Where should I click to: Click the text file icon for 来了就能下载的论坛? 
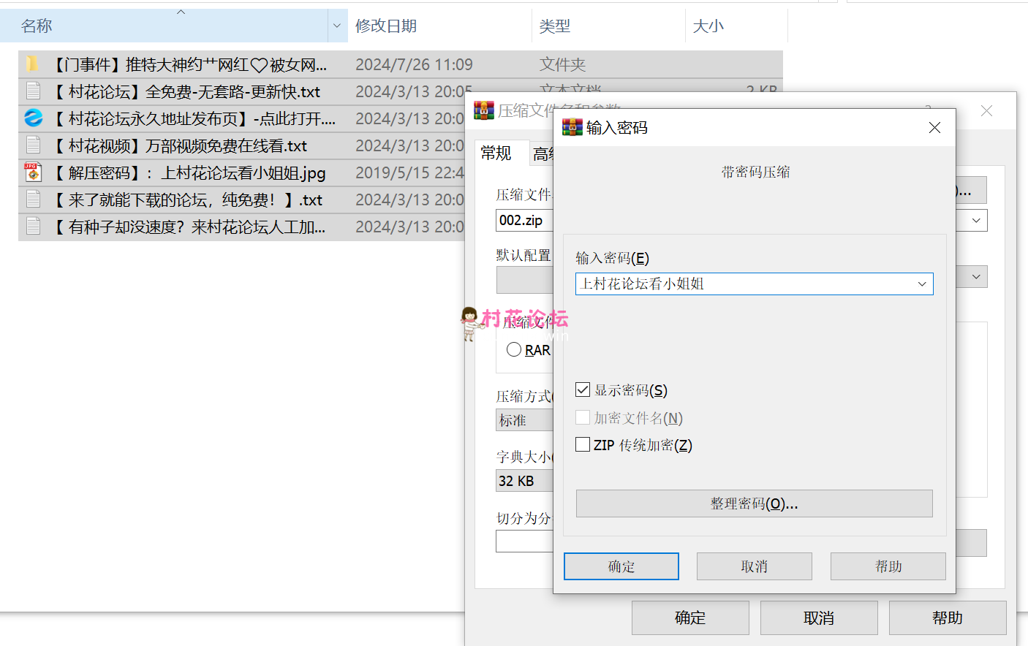point(33,199)
